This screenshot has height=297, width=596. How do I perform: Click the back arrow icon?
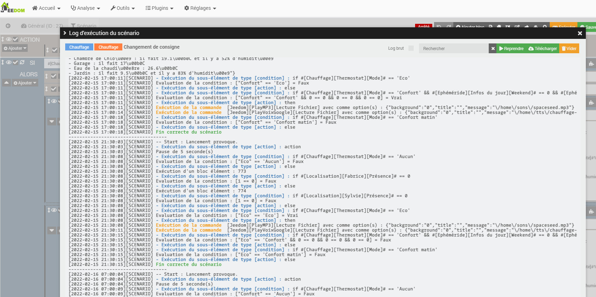[8, 26]
